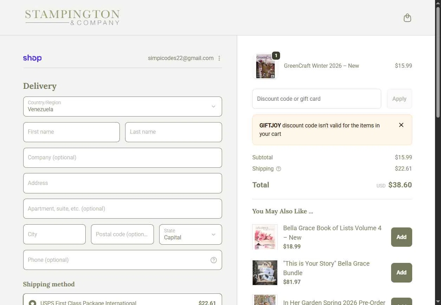Click the Address input field
The image size is (441, 305).
pyautogui.click(x=123, y=183)
